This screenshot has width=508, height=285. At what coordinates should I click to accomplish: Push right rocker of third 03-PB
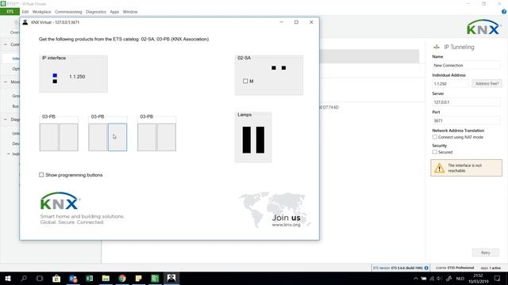(167, 137)
